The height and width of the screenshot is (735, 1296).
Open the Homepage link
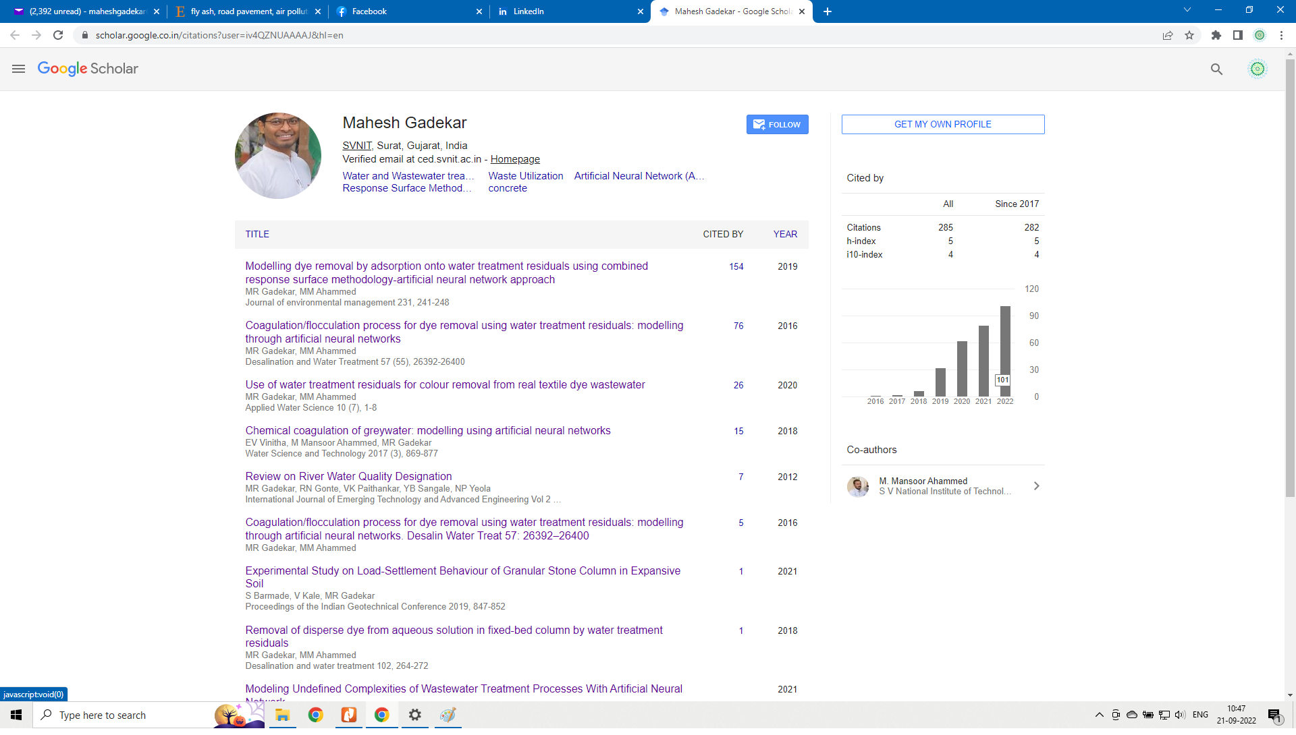click(x=515, y=159)
